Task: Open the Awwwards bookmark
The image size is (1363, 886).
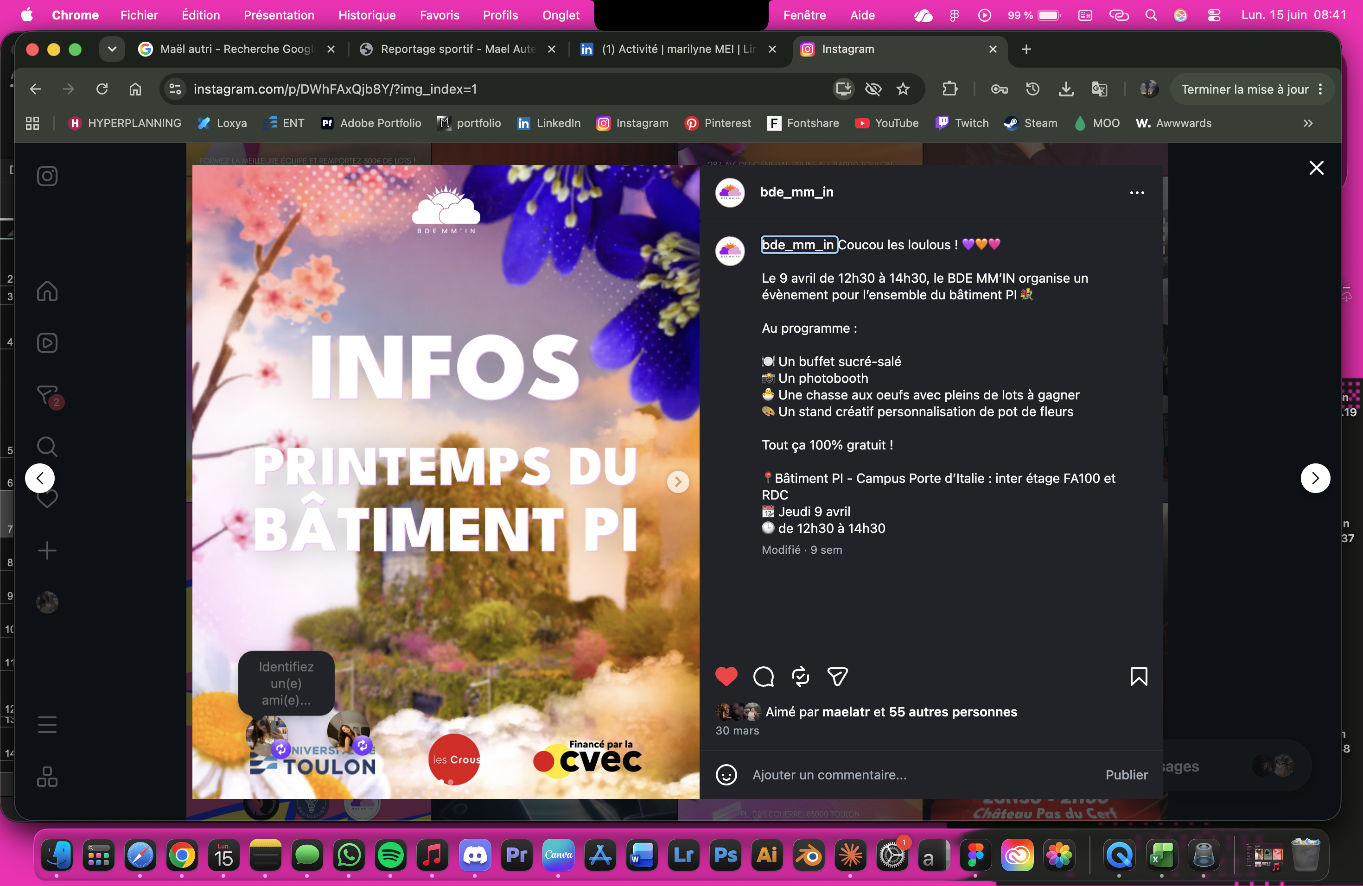Action: 1173,123
